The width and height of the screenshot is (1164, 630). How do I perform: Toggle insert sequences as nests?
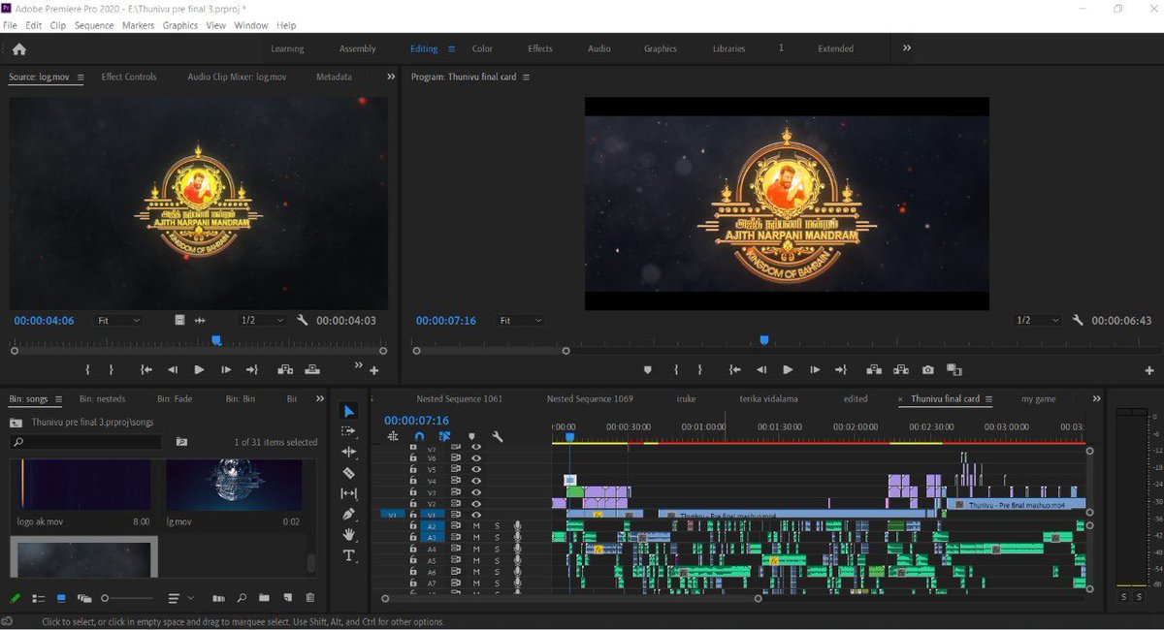pyautogui.click(x=393, y=437)
